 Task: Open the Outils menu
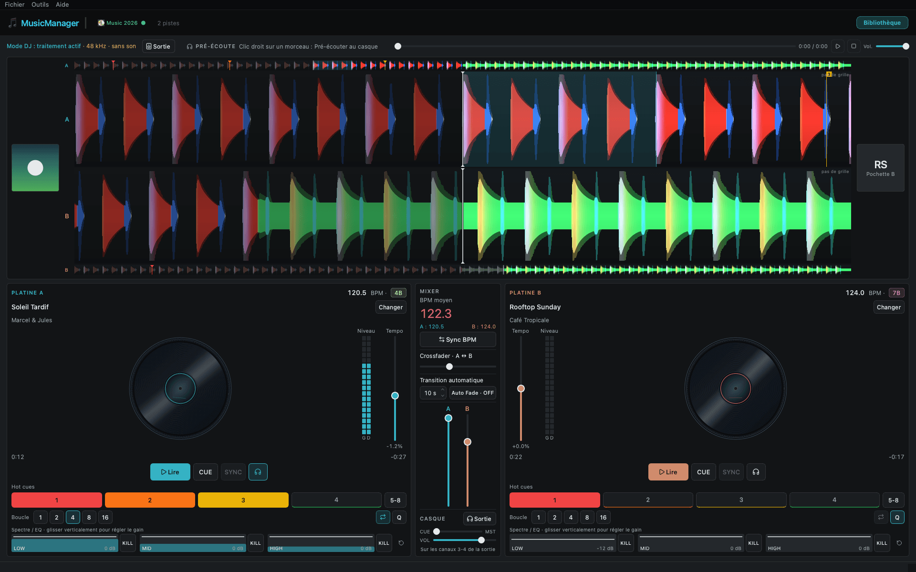[x=40, y=5]
